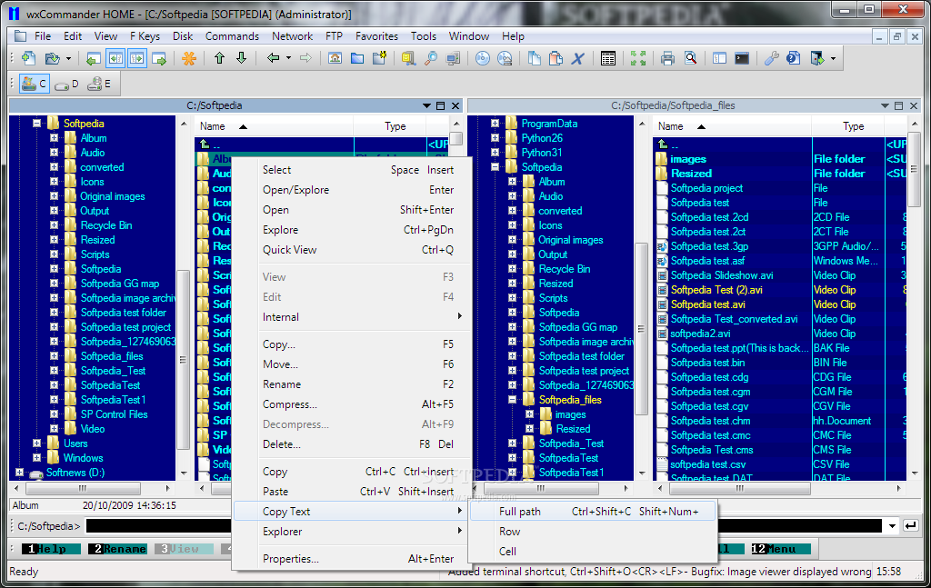Screen dimensions: 931x588
Task: Click the command line Enter button
Action: point(910,525)
